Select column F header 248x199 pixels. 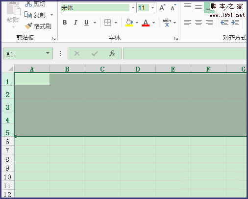(208, 69)
